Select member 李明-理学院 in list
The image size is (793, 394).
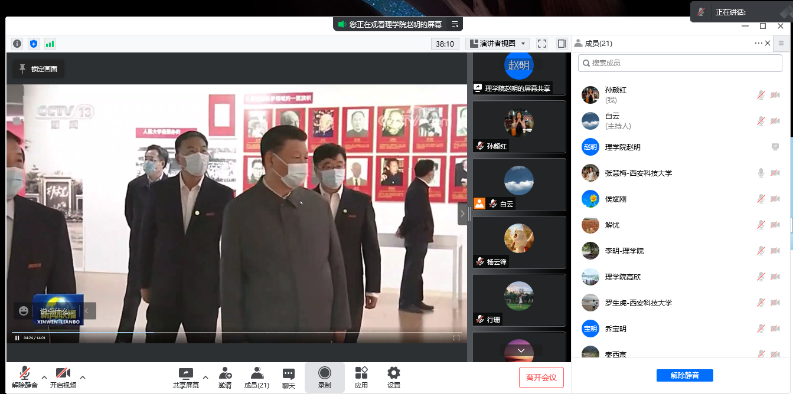(681, 251)
